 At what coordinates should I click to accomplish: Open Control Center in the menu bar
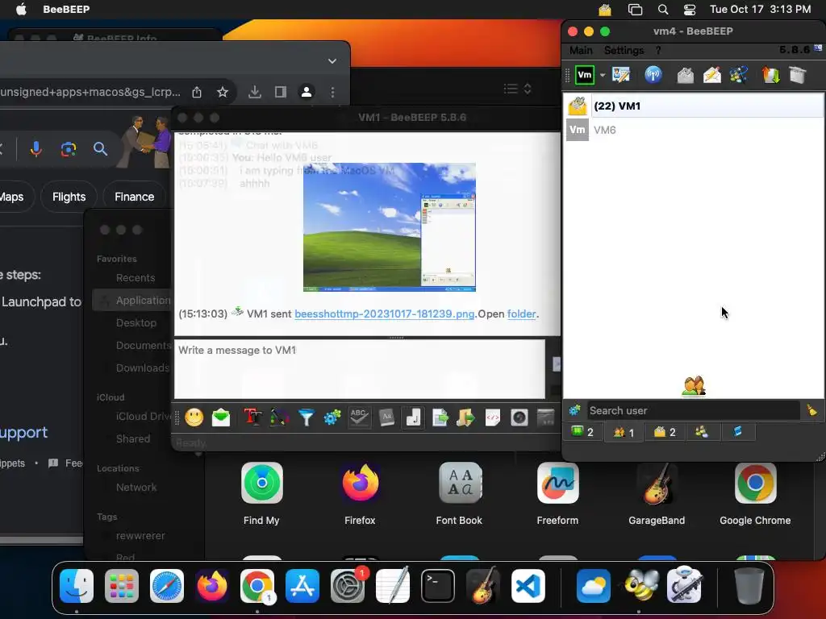(x=689, y=10)
